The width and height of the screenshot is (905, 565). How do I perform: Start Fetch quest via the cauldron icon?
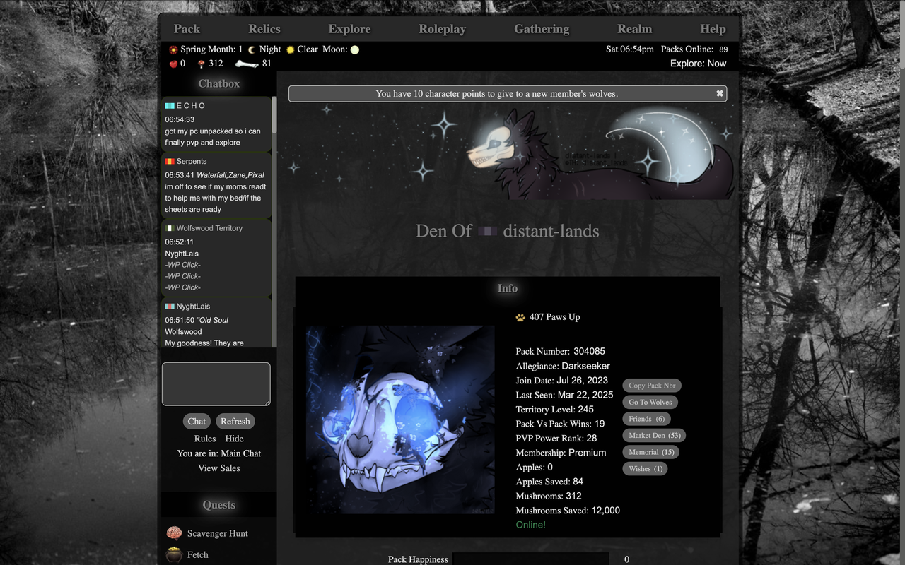click(173, 554)
